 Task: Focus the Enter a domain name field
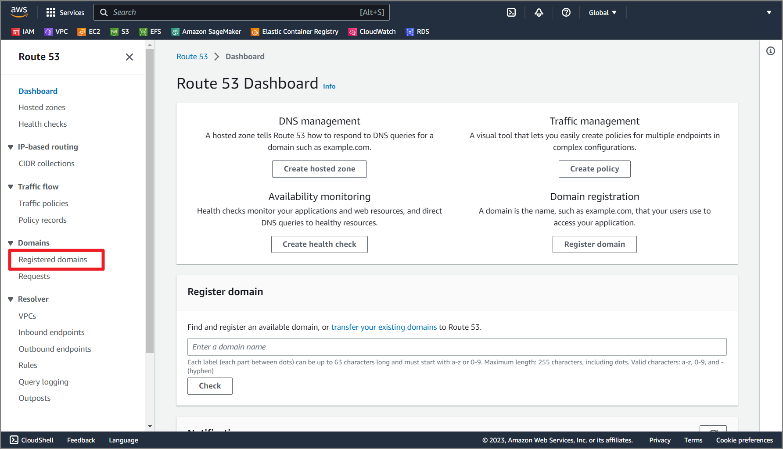[457, 347]
